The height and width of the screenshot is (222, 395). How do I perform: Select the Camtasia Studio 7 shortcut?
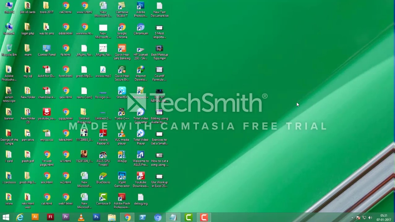122,10
